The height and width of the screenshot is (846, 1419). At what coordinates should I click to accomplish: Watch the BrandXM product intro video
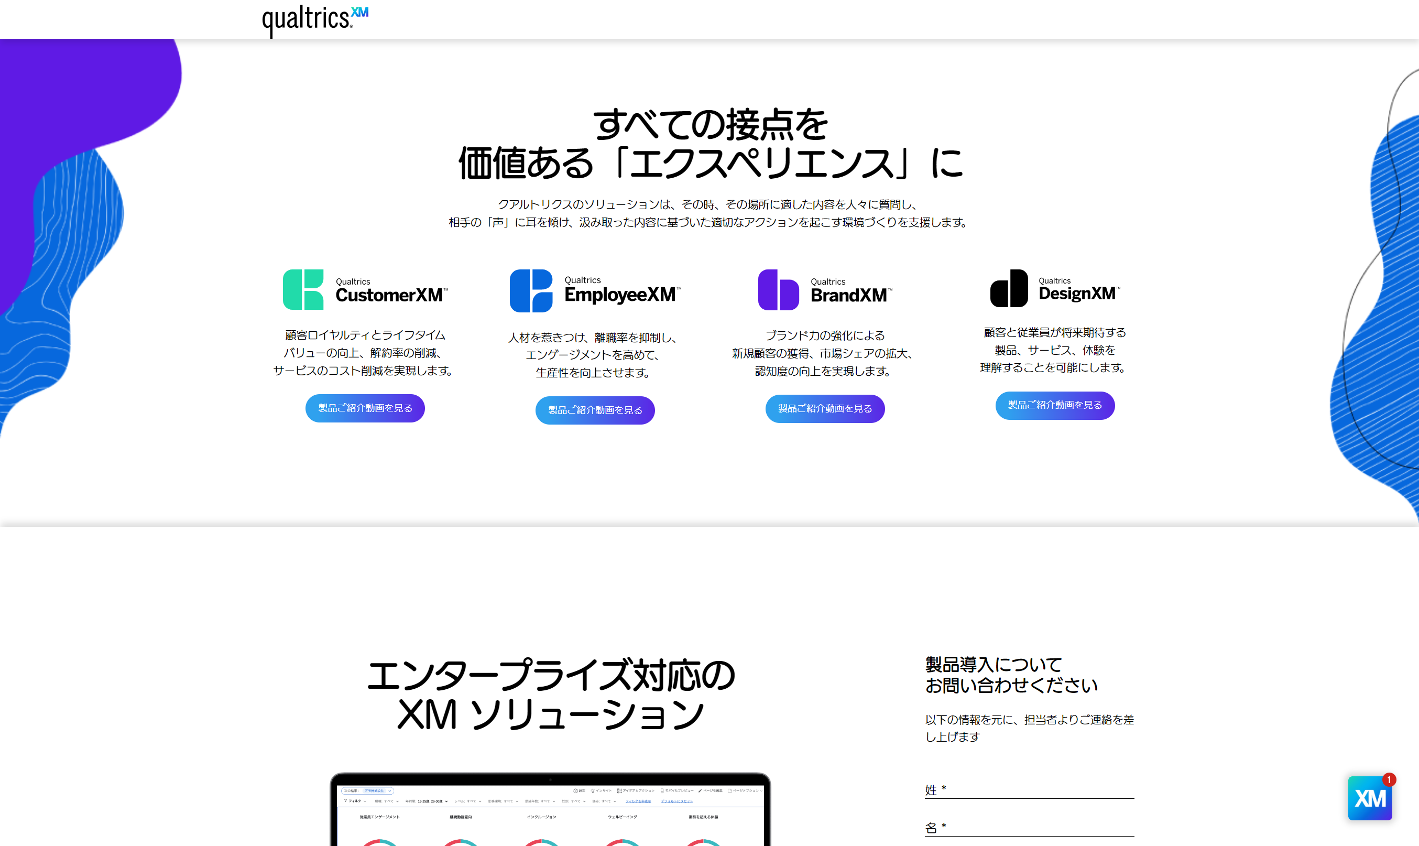pyautogui.click(x=825, y=409)
